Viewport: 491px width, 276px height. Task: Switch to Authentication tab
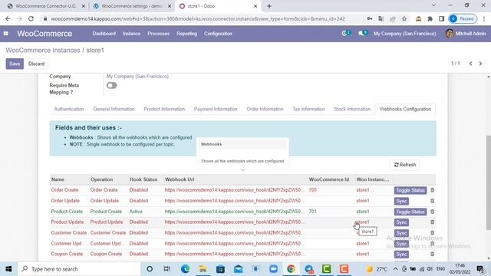click(69, 109)
